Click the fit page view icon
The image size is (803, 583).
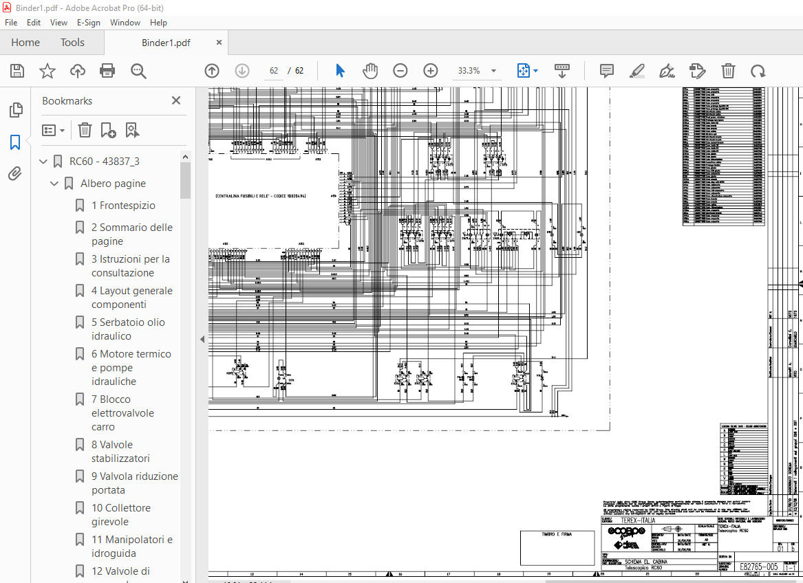click(524, 71)
